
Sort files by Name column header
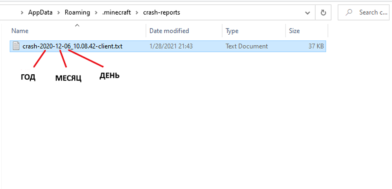(x=78, y=31)
